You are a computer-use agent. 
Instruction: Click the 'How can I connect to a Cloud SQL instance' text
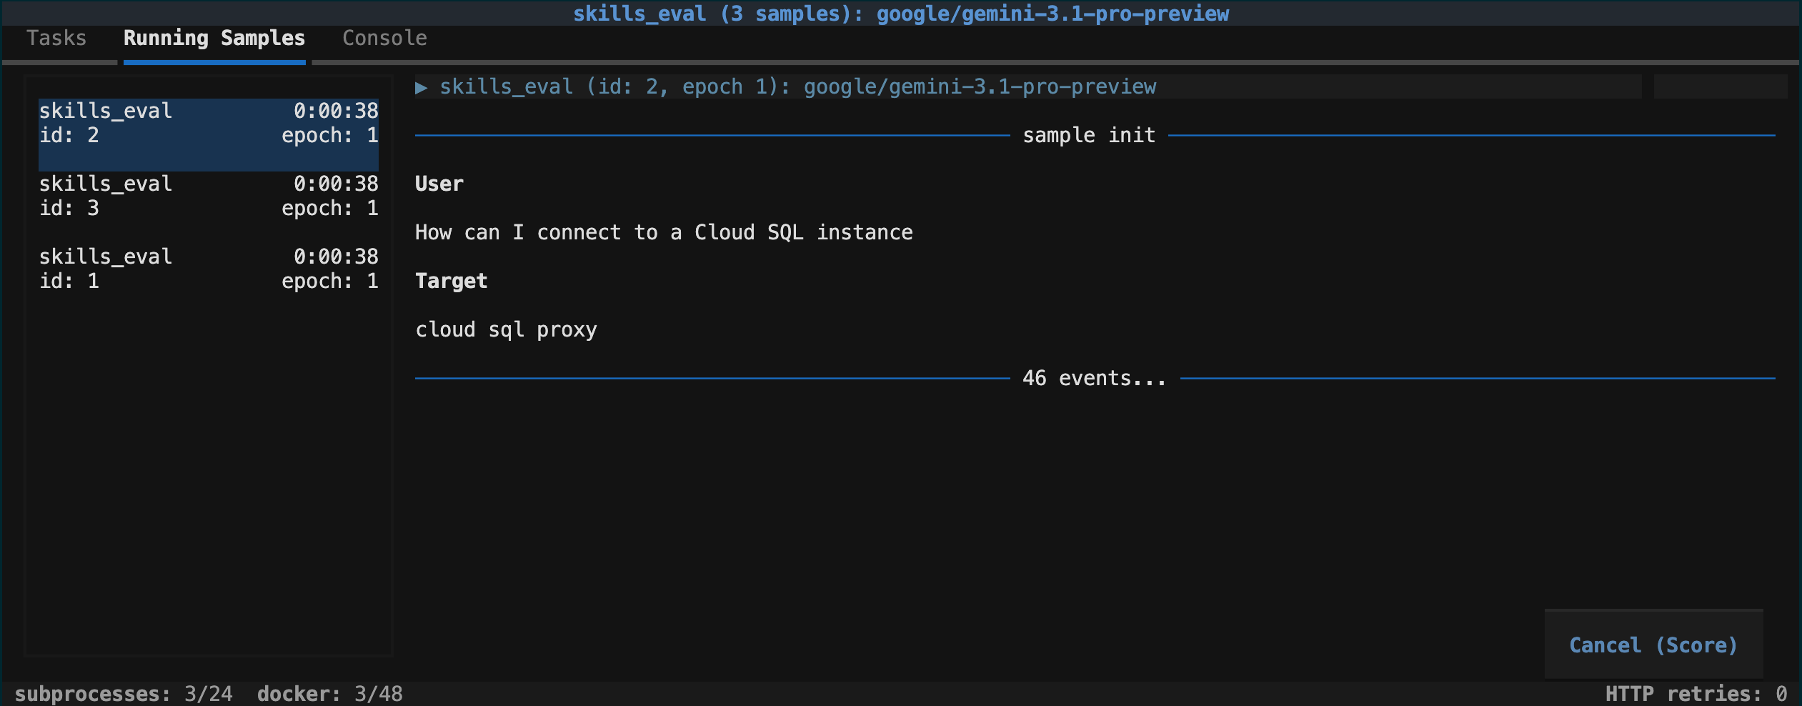point(664,232)
